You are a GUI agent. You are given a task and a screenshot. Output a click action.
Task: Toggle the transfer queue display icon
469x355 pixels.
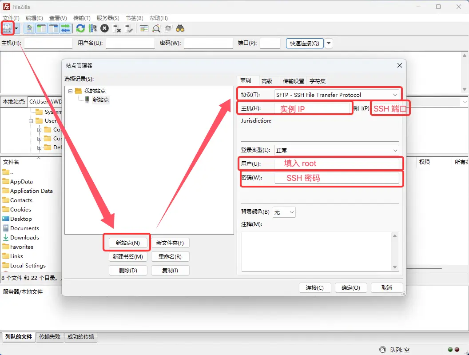65,28
